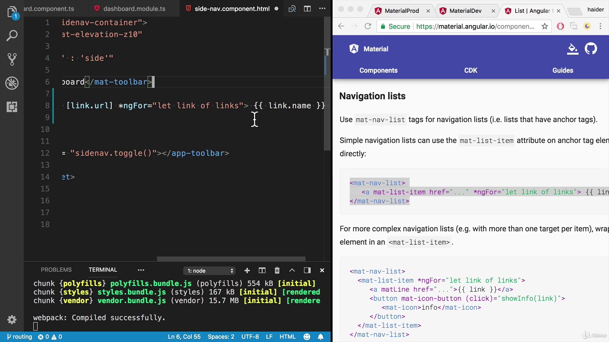Open Chrome three-dot menu

600,26
